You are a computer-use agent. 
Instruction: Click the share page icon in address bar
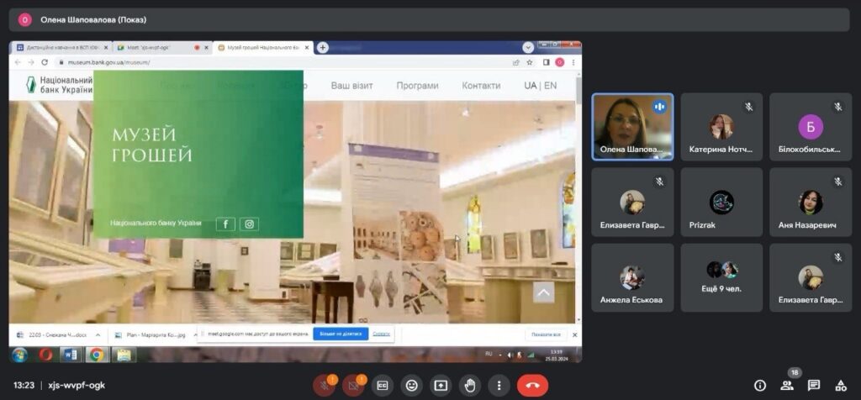click(516, 62)
